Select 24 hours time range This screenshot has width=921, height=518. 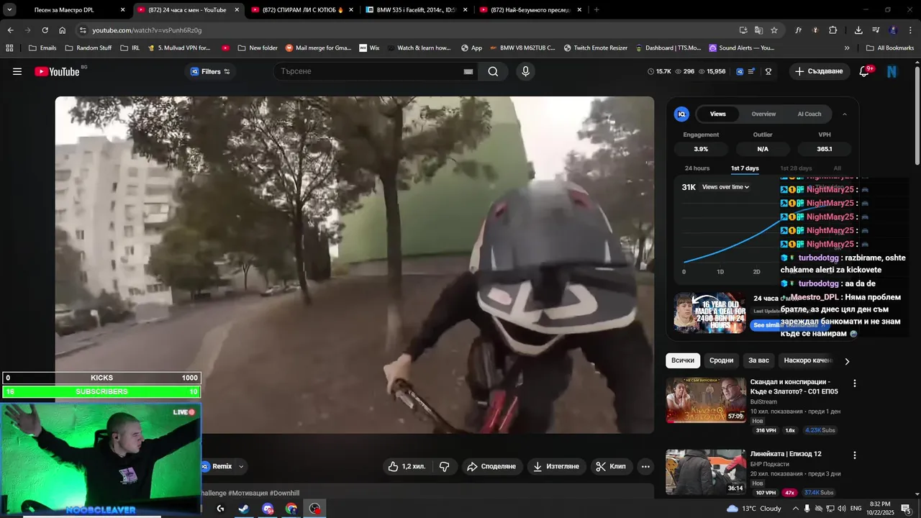697,168
